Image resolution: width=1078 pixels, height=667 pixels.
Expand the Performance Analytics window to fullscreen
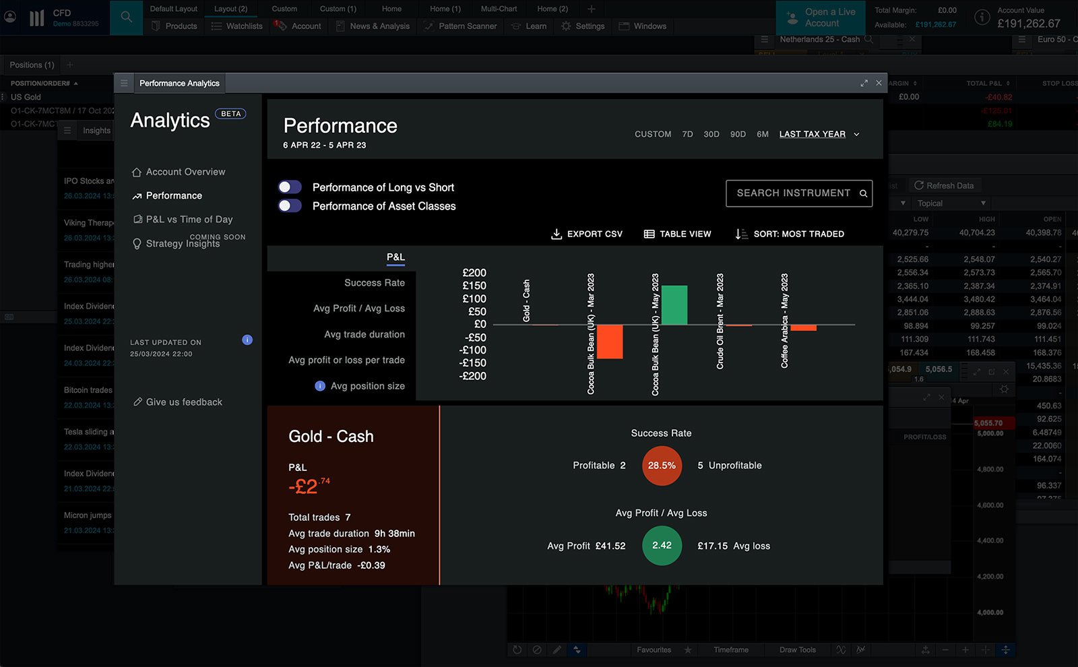(x=864, y=83)
